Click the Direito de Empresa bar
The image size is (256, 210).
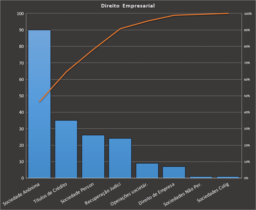coord(174,172)
